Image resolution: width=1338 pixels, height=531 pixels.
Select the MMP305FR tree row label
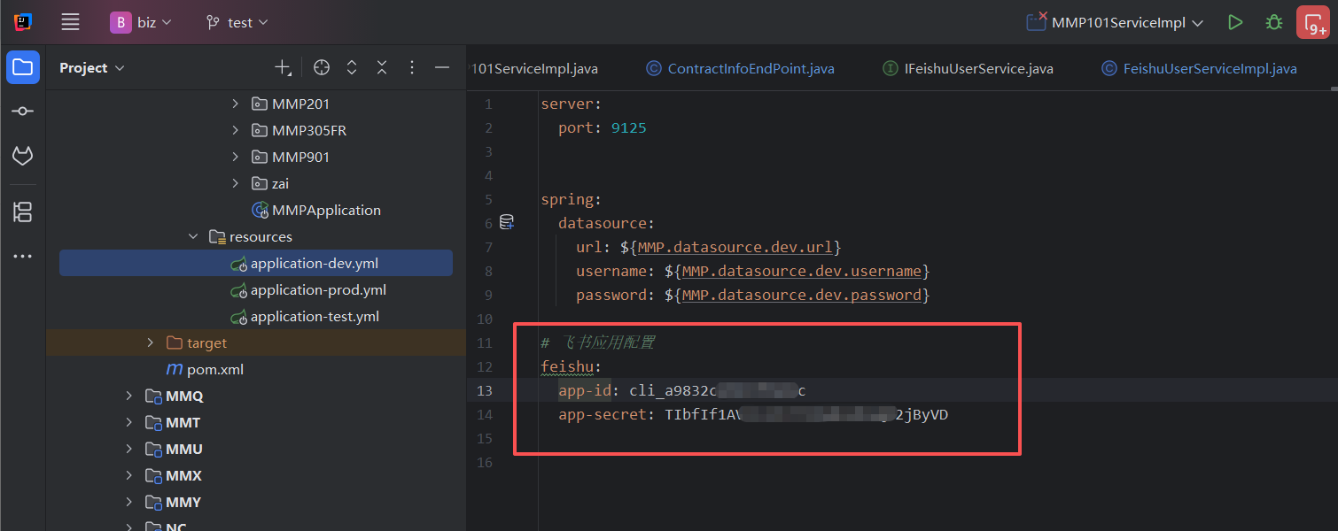click(x=309, y=130)
